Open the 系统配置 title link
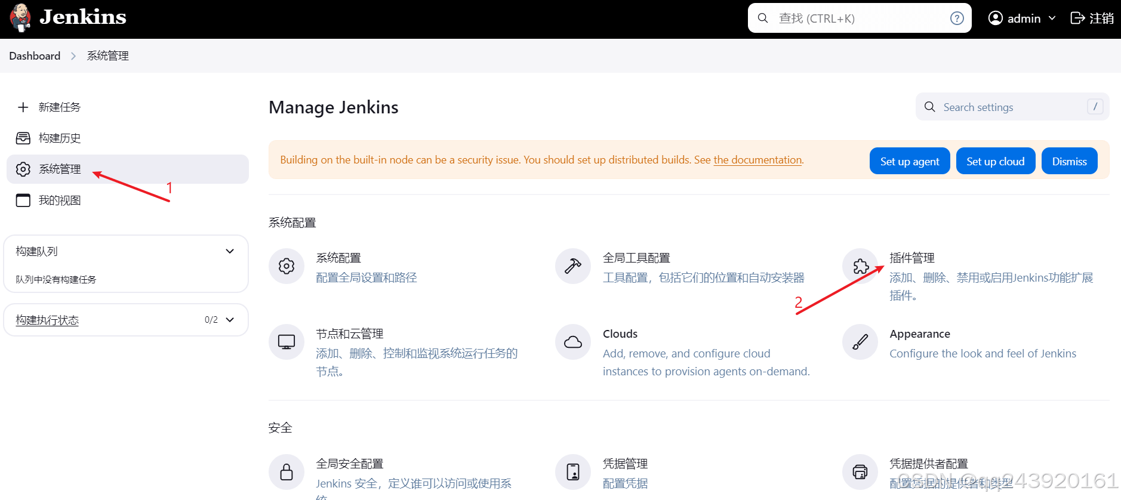The image size is (1121, 500). (x=338, y=258)
